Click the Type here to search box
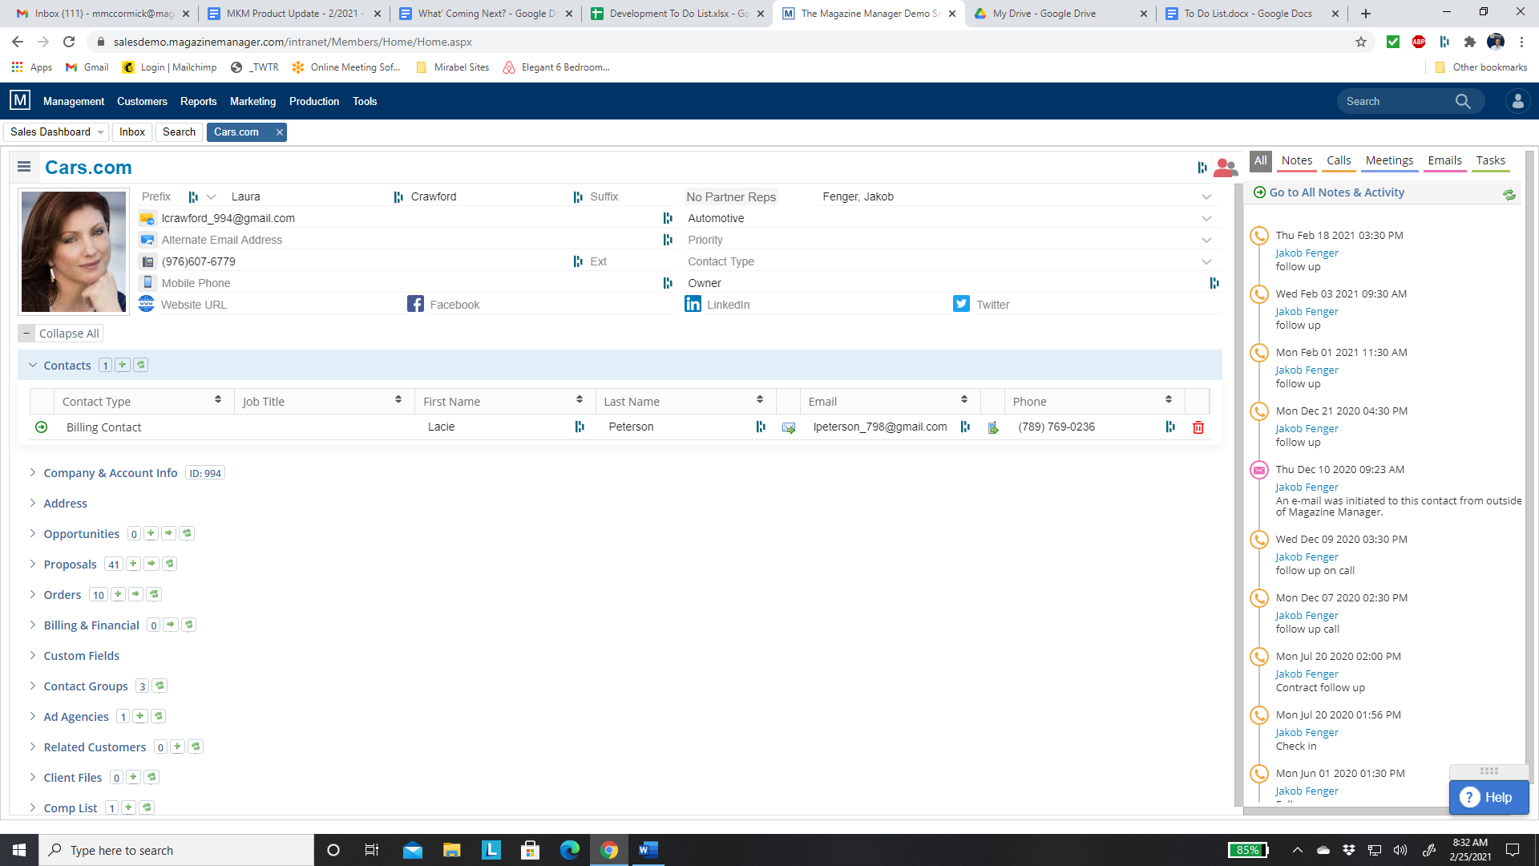 (x=176, y=850)
